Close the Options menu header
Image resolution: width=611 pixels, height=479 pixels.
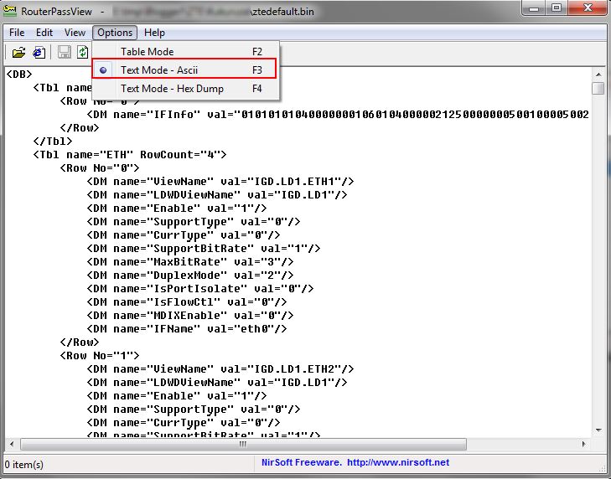tap(115, 33)
